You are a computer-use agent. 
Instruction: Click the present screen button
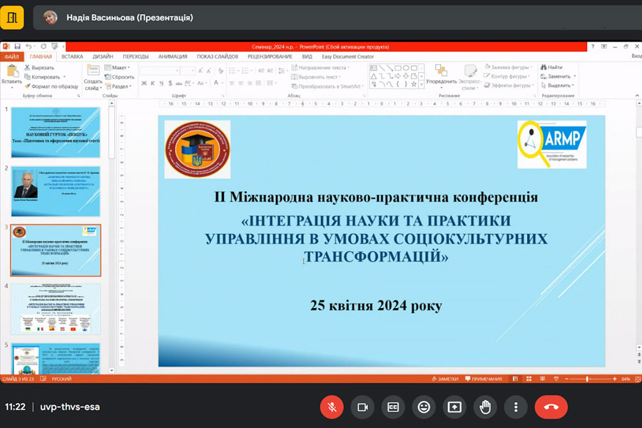pos(454,407)
